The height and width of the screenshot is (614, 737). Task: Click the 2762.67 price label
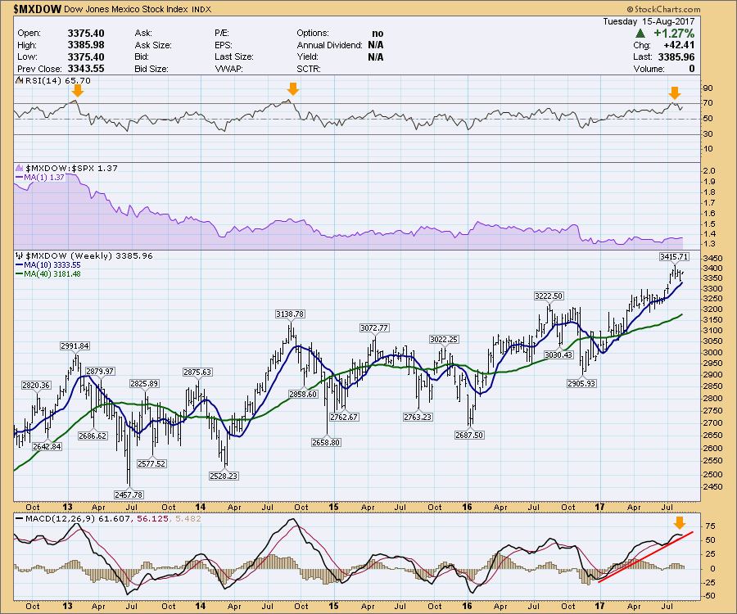[344, 417]
